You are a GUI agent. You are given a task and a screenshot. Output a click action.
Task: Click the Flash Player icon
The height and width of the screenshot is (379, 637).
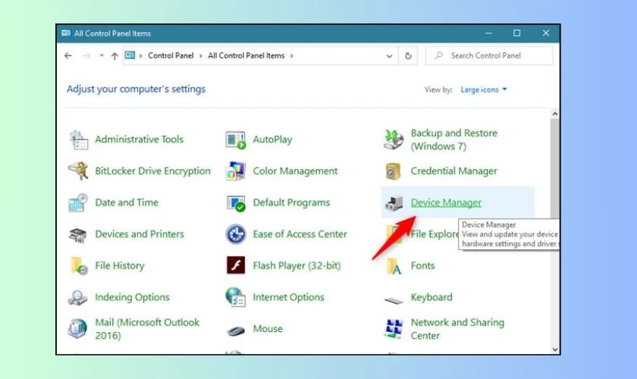[x=236, y=265]
